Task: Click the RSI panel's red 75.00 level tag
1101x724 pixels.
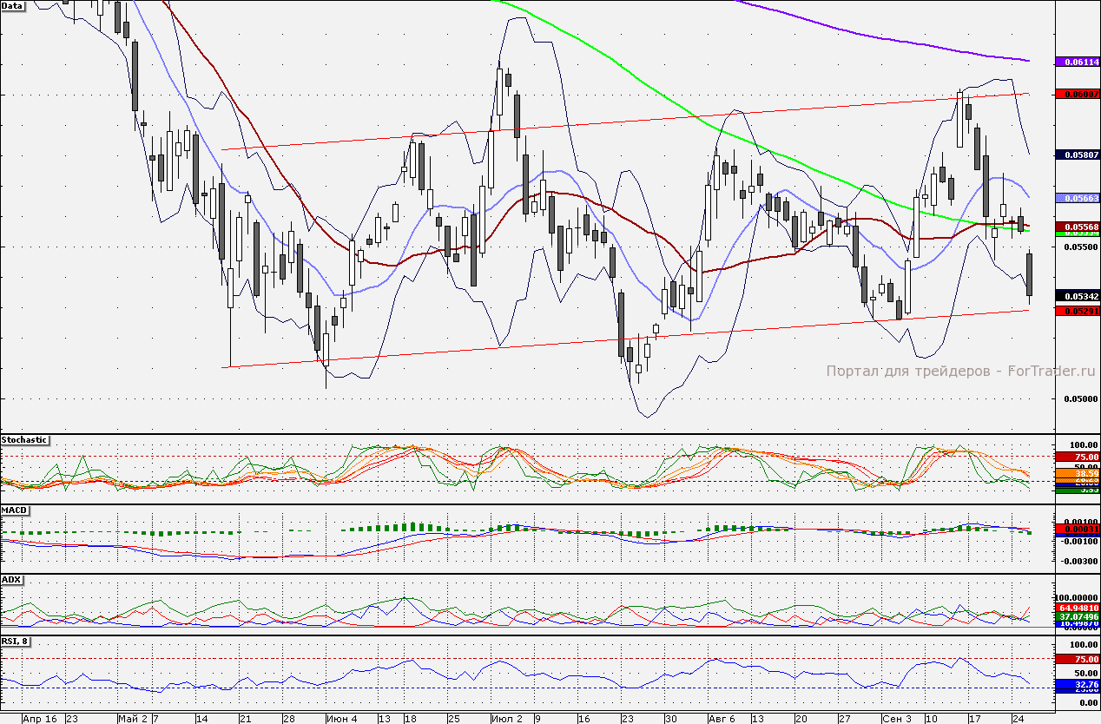Action: [x=1078, y=659]
